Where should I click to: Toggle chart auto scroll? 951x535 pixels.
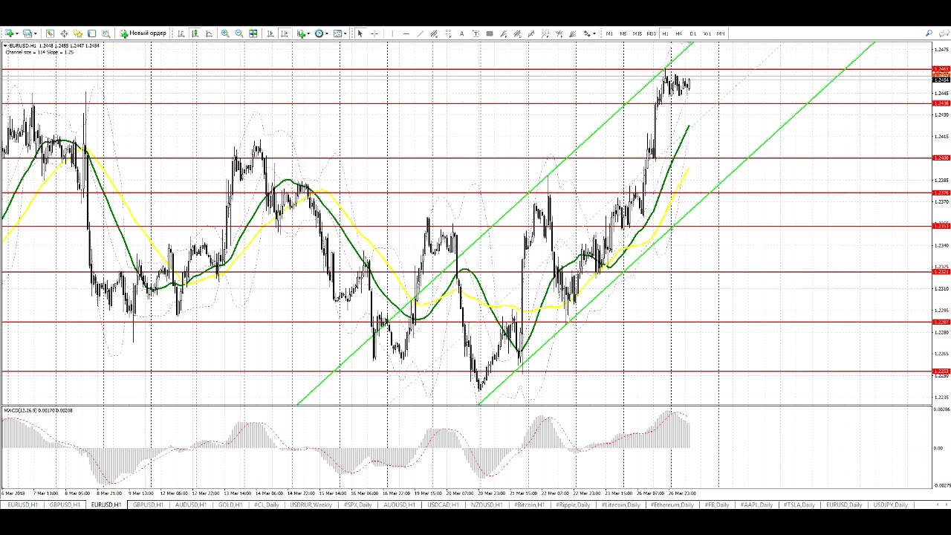click(270, 33)
